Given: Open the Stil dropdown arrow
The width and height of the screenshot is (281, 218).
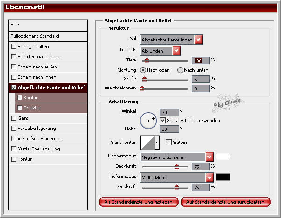Looking at the screenshot, I should point(198,40).
